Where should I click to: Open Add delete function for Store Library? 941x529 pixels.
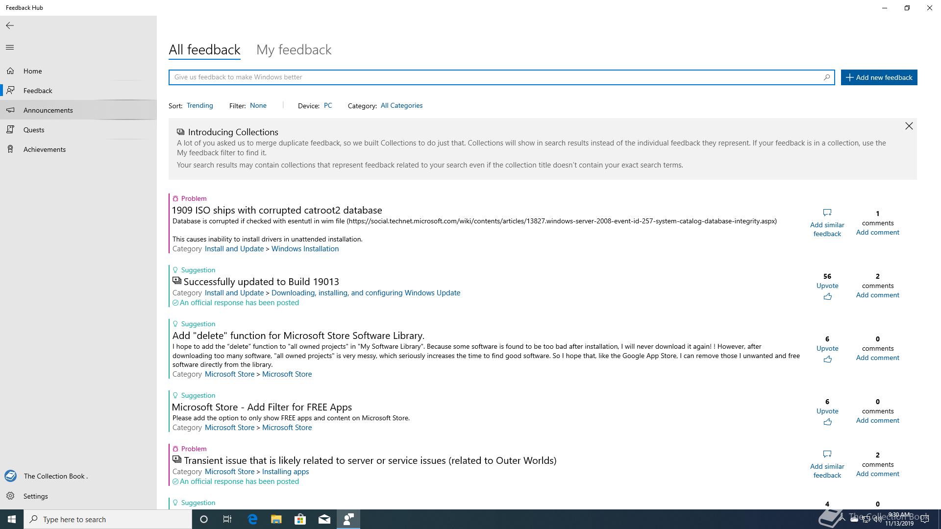point(298,336)
